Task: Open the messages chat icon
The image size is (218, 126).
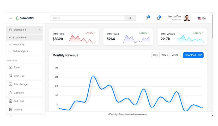Action: point(147,18)
